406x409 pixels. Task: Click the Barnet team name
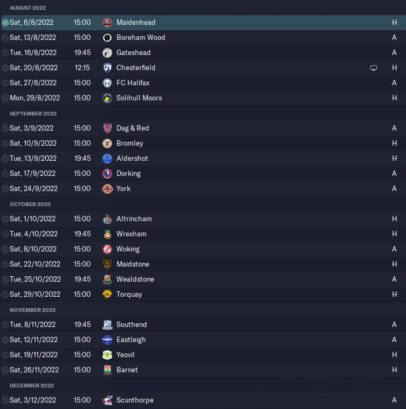(x=127, y=370)
